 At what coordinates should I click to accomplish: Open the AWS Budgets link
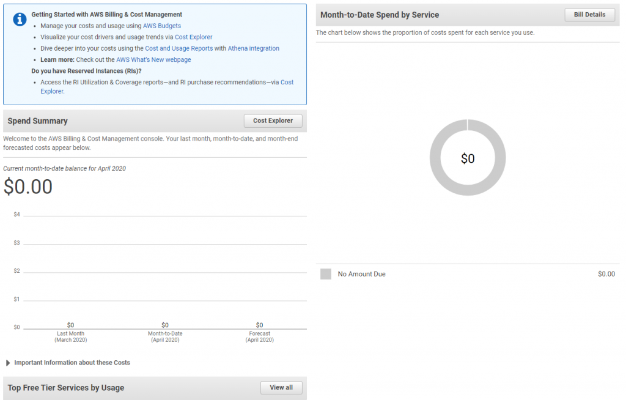(161, 26)
